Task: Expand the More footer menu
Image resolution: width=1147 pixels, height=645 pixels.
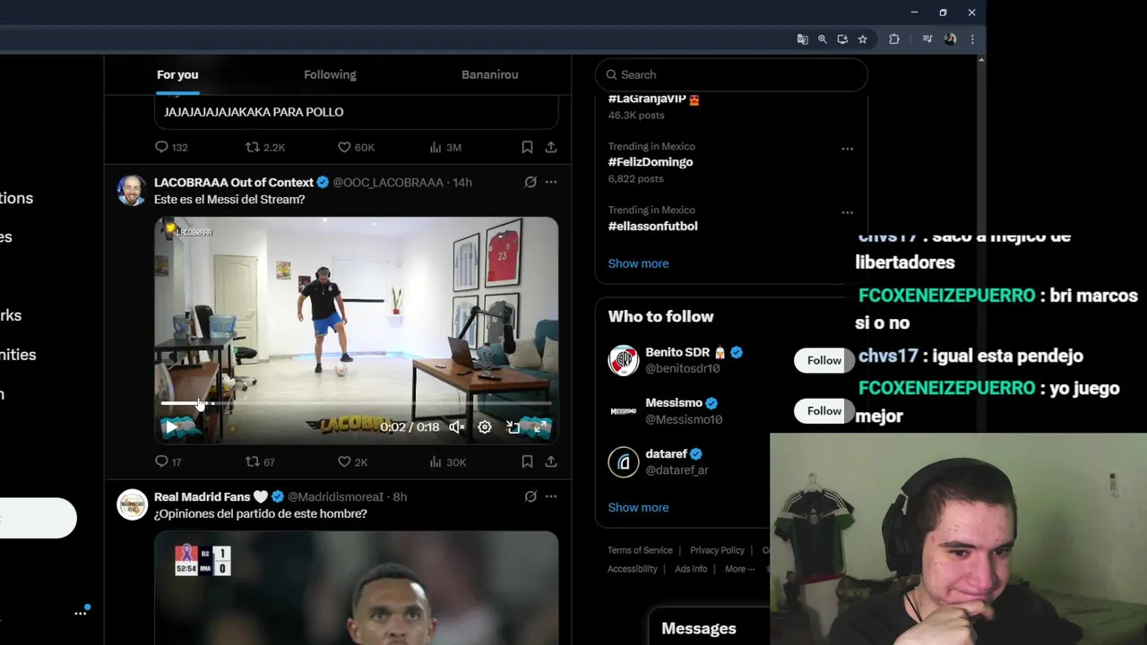Action: click(x=739, y=569)
